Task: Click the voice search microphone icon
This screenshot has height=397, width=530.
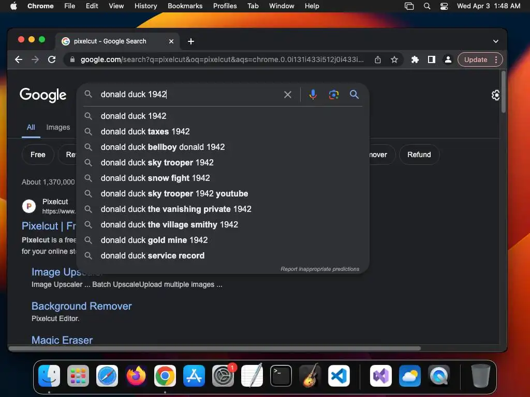Action: point(313,95)
